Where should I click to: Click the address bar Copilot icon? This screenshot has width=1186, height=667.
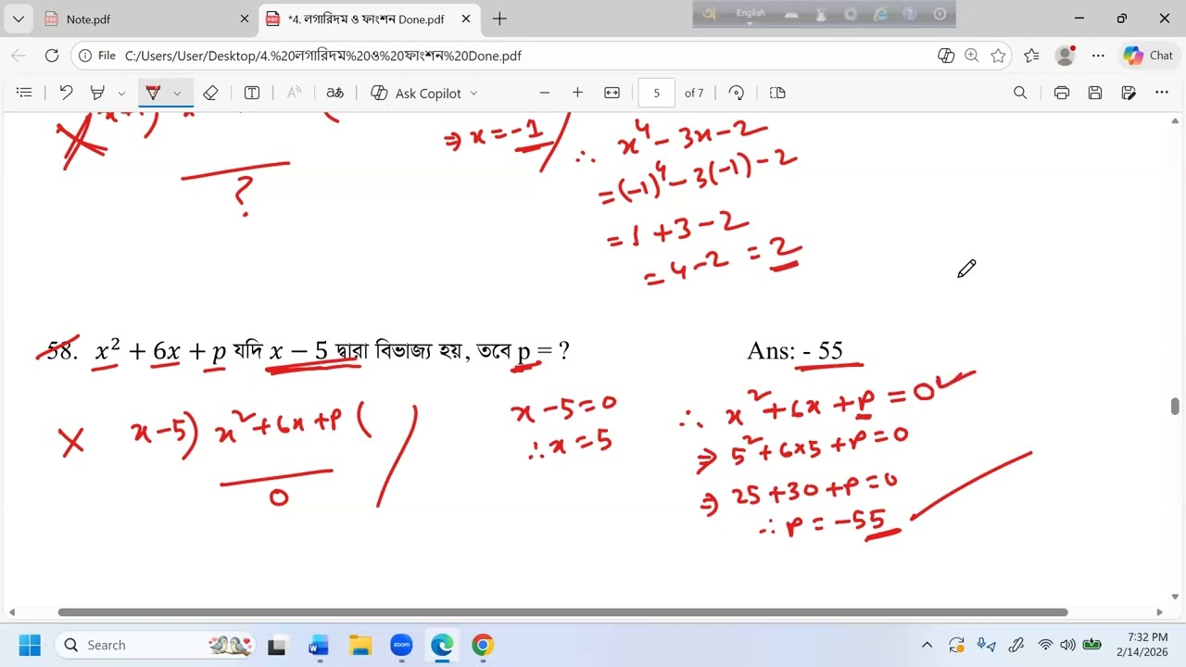click(x=946, y=56)
